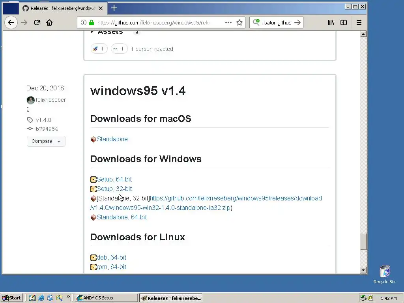Open the Recycle Bin desktop icon

tap(384, 275)
